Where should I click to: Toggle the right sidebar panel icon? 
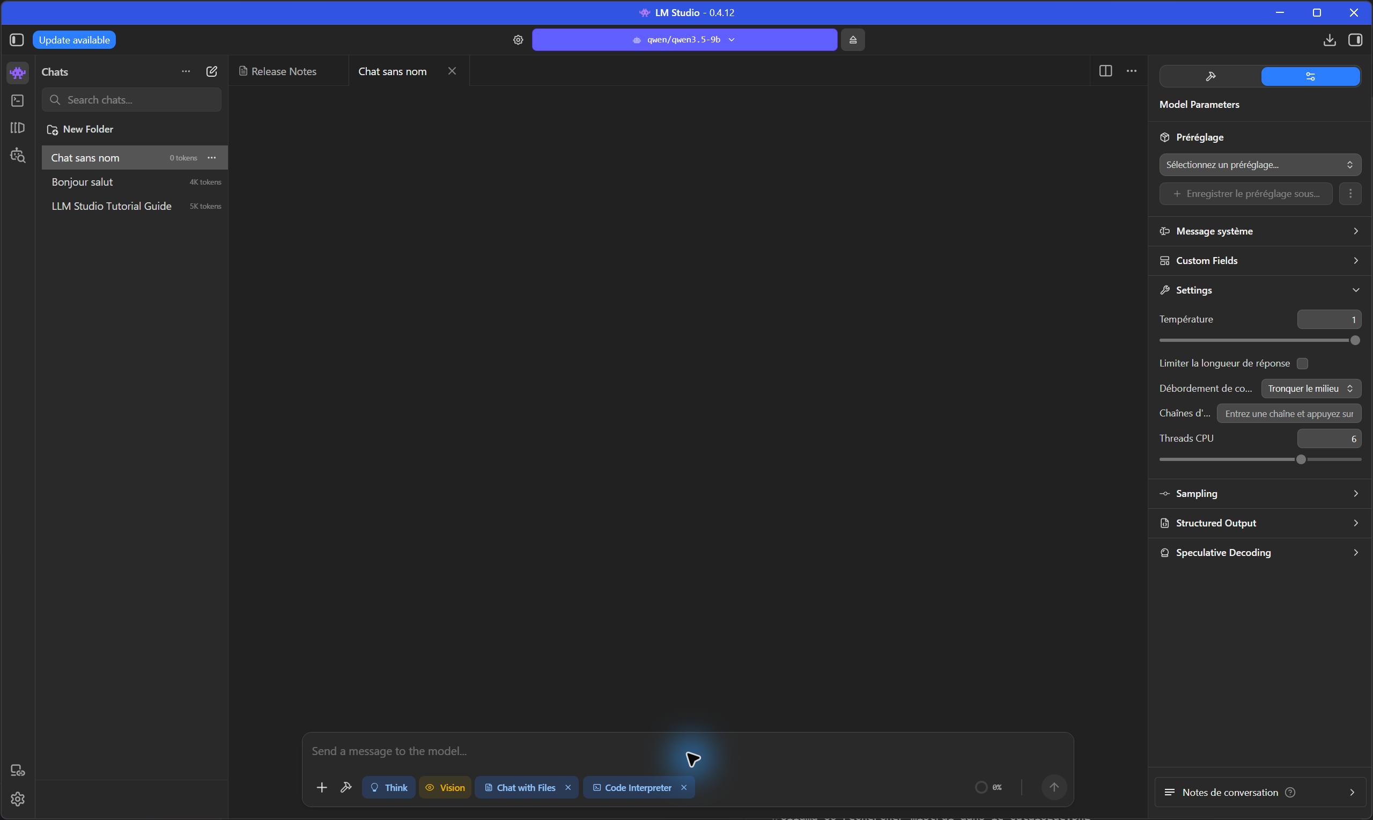click(x=1355, y=40)
